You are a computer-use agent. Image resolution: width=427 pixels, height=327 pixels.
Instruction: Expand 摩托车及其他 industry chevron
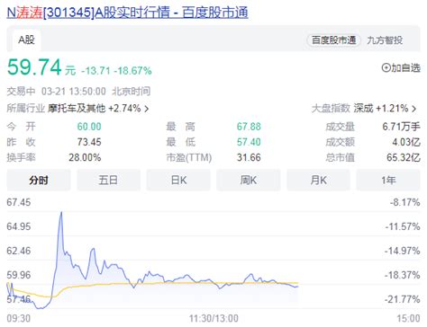point(147,109)
